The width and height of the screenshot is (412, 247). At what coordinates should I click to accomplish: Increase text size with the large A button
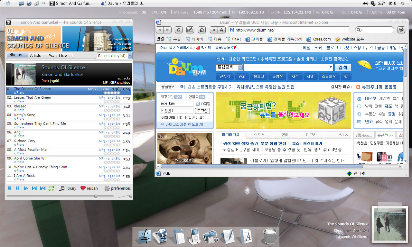tap(221, 30)
